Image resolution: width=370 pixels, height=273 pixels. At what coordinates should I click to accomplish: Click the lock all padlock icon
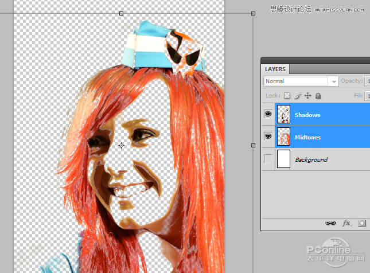coord(318,96)
